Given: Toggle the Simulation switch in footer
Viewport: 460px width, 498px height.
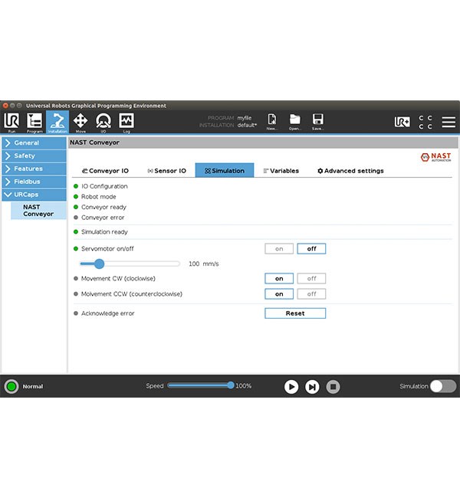Looking at the screenshot, I should point(443,386).
